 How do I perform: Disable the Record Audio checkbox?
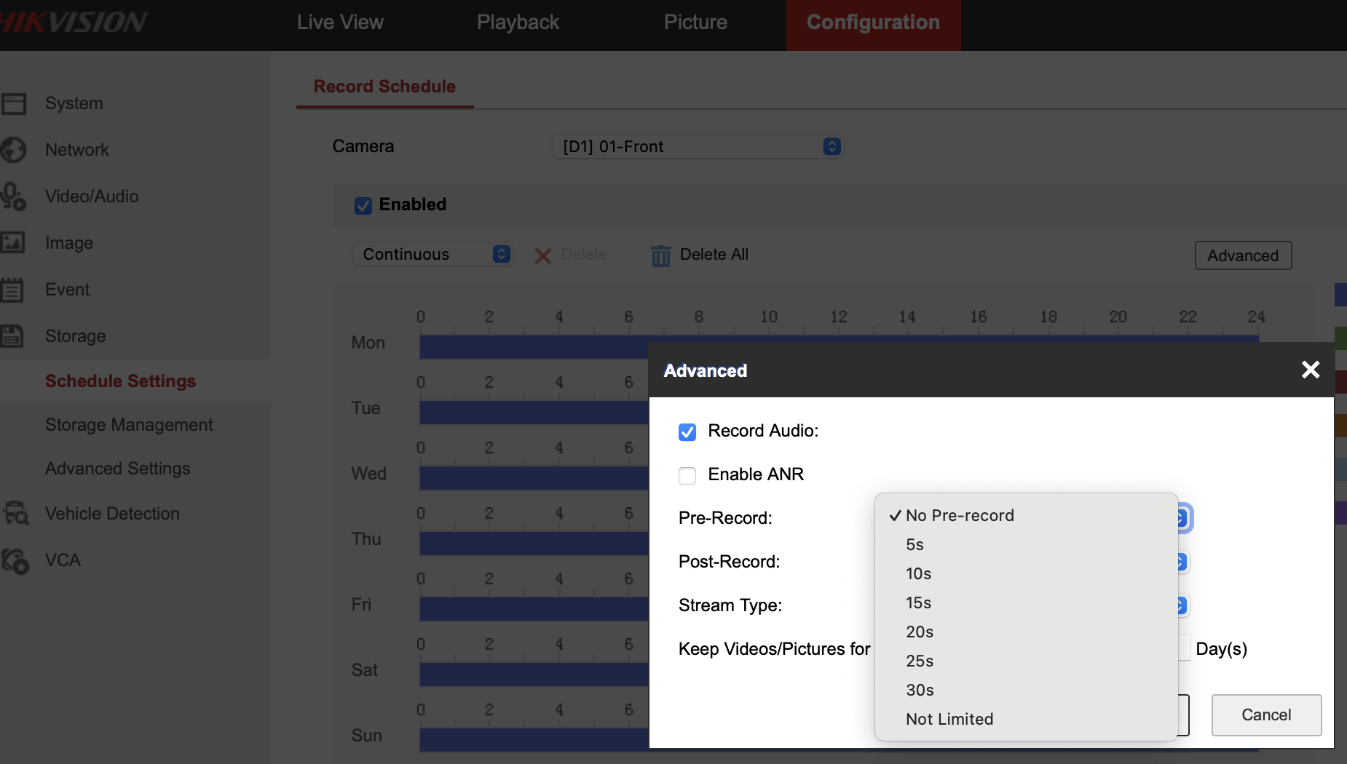[x=687, y=431]
